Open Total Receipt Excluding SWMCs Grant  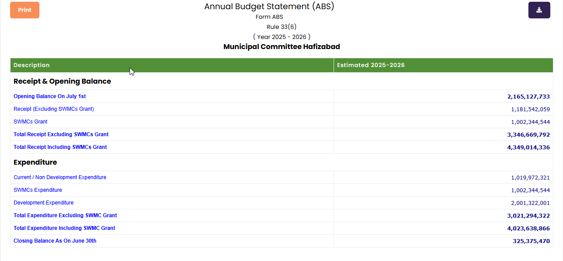click(x=61, y=134)
